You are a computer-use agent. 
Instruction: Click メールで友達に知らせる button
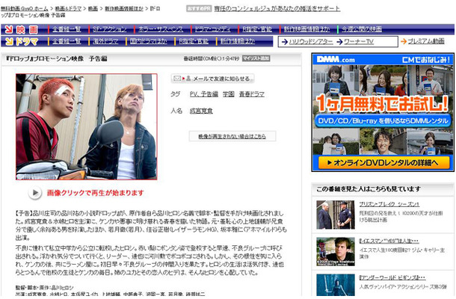click(x=212, y=78)
